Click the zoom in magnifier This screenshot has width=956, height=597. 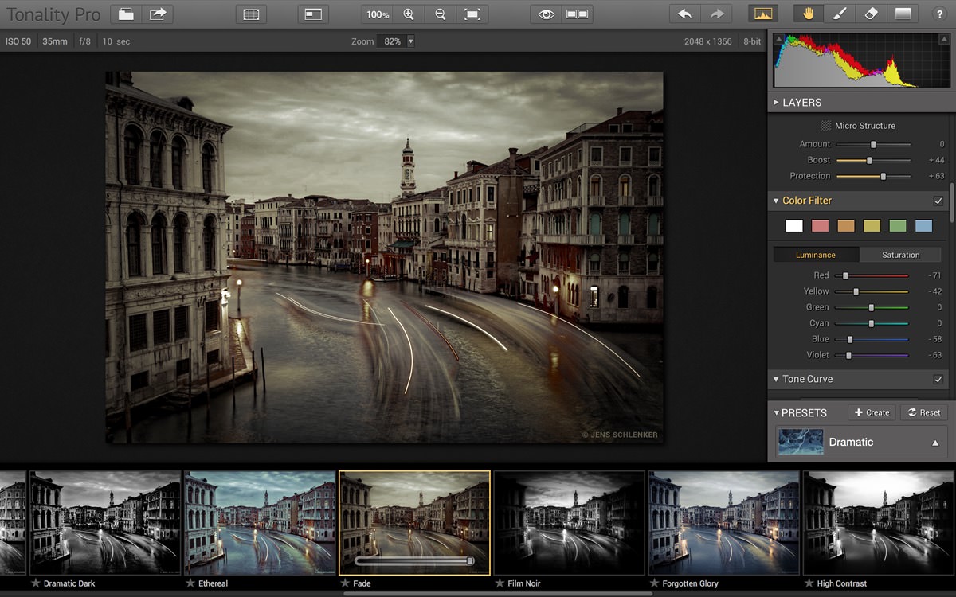[x=409, y=14]
